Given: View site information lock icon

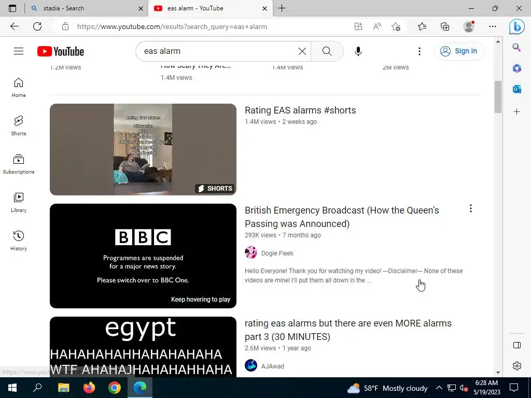Looking at the screenshot, I should [65, 26].
